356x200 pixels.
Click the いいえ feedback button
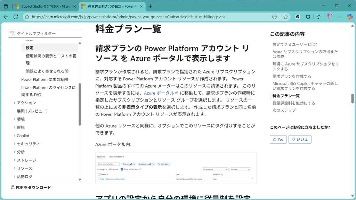coord(300,139)
